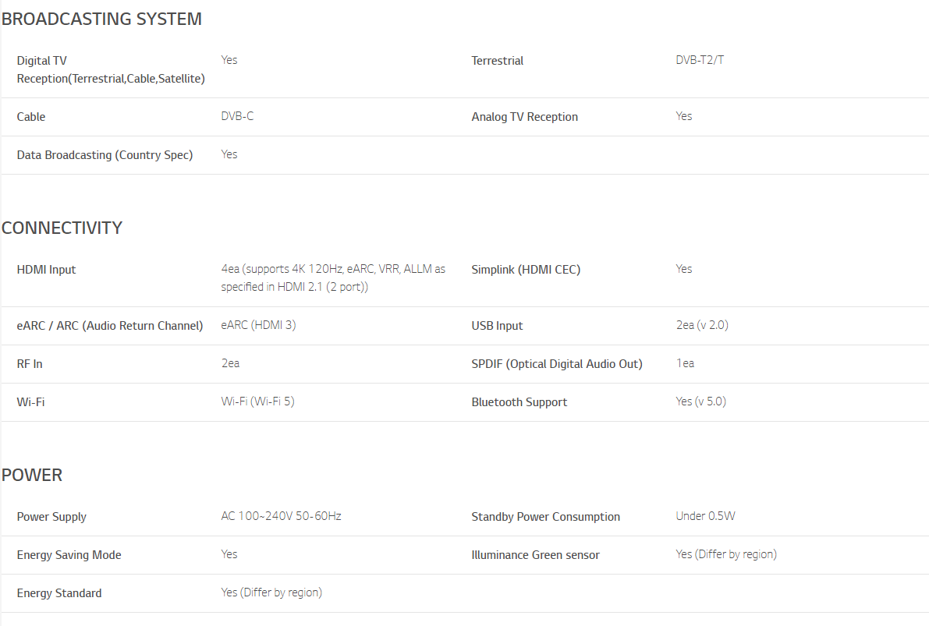The width and height of the screenshot is (929, 626).
Task: Select the 'Yes' value for Simplink
Action: 684,269
